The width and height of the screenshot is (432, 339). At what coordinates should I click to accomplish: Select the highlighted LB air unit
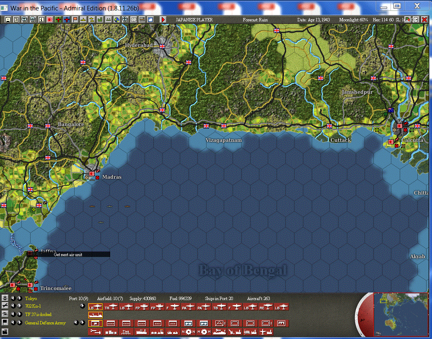pos(96,306)
